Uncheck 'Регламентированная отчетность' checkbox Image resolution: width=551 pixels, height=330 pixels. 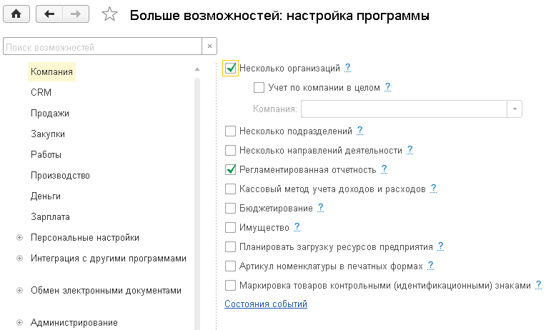230,169
